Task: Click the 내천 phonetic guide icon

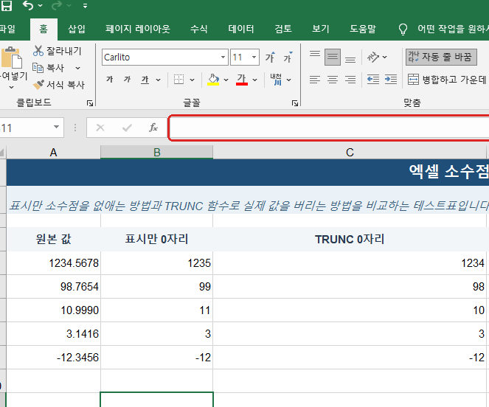Action: click(277, 80)
